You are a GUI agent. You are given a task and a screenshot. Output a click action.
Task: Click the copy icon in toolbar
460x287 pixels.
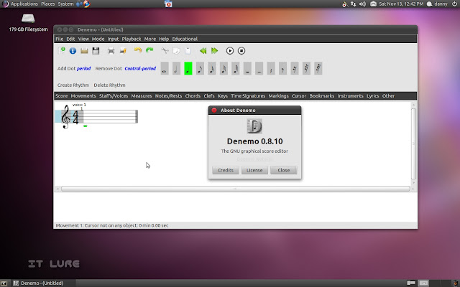click(x=176, y=51)
